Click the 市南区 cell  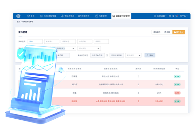click(x=74, y=76)
